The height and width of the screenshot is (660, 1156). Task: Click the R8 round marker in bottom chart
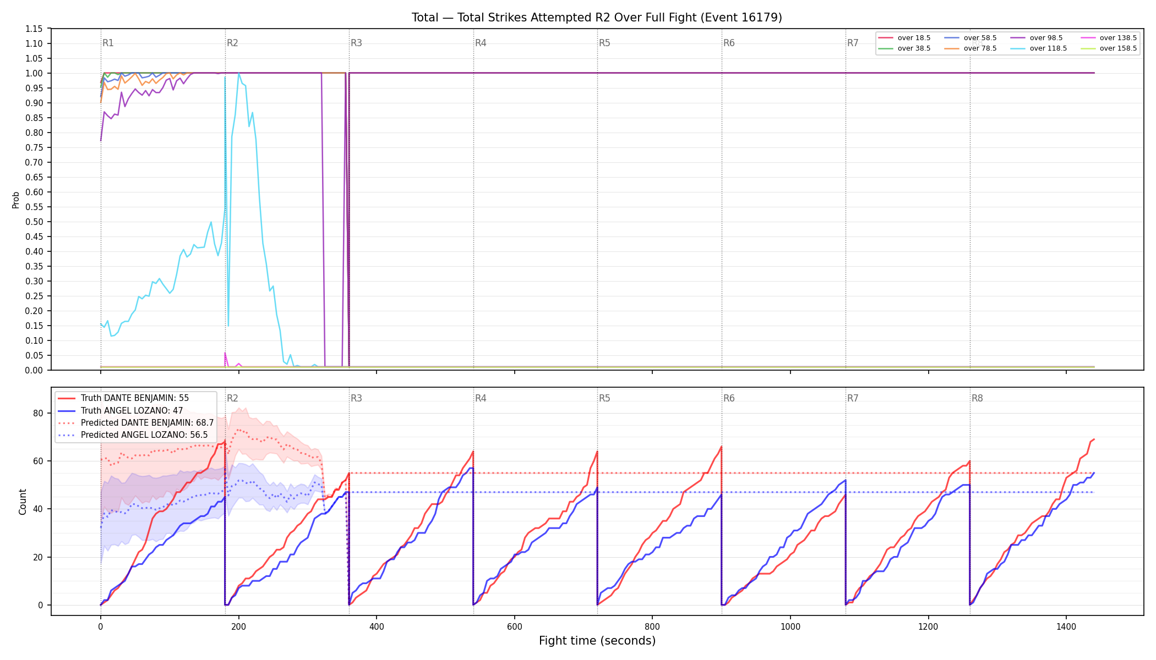coord(977,398)
